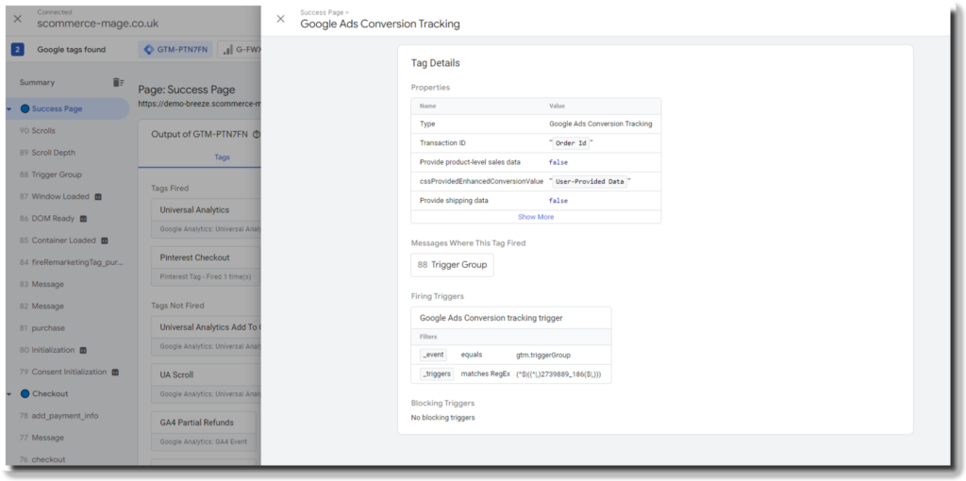
Task: Select event 80 Initialization
Action: pyautogui.click(x=47, y=350)
